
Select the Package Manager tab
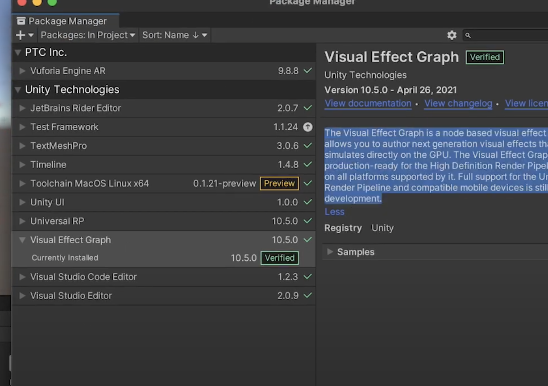(66, 21)
